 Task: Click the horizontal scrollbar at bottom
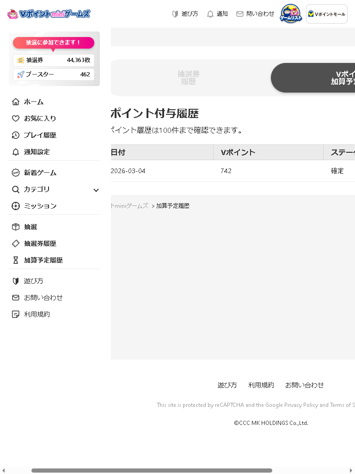click(152, 470)
